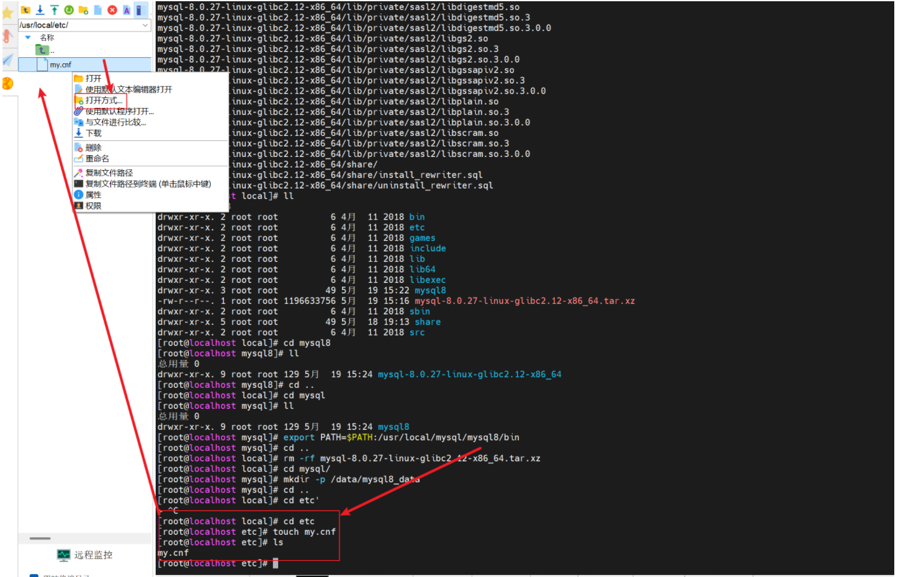Choose 属性 in context menu
The width and height of the screenshot is (898, 577).
93,195
